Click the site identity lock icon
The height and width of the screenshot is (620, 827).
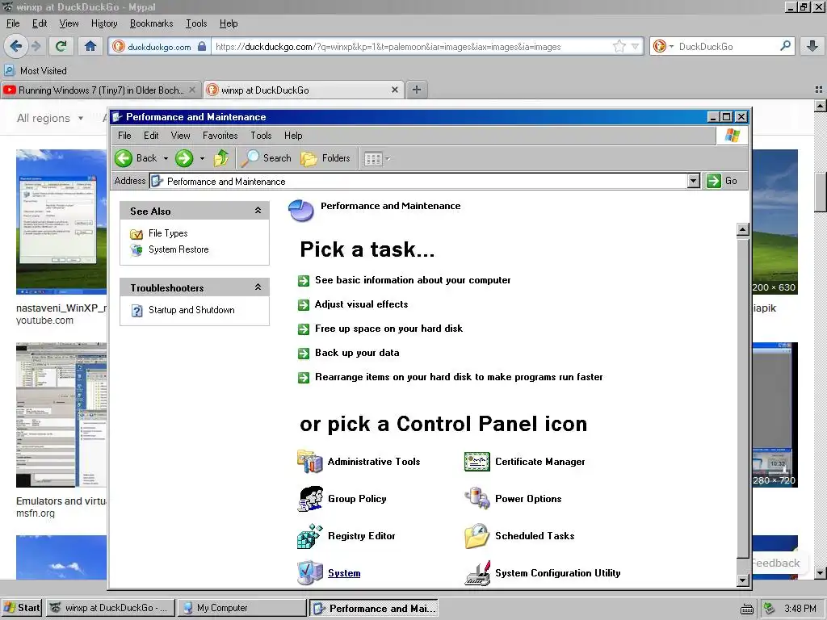tap(202, 46)
